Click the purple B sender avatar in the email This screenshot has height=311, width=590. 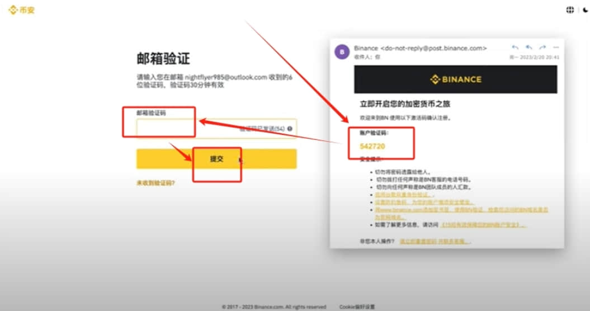tap(342, 52)
